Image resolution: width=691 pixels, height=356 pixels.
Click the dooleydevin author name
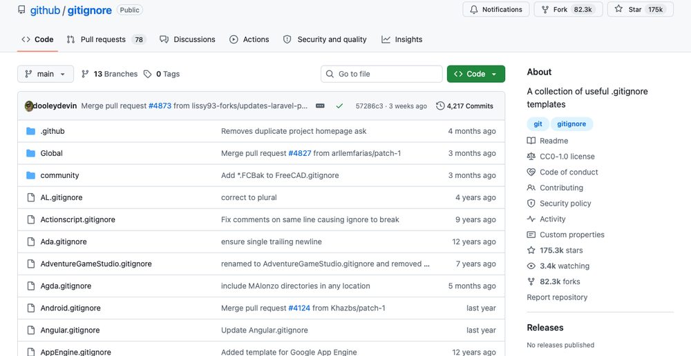(55, 106)
